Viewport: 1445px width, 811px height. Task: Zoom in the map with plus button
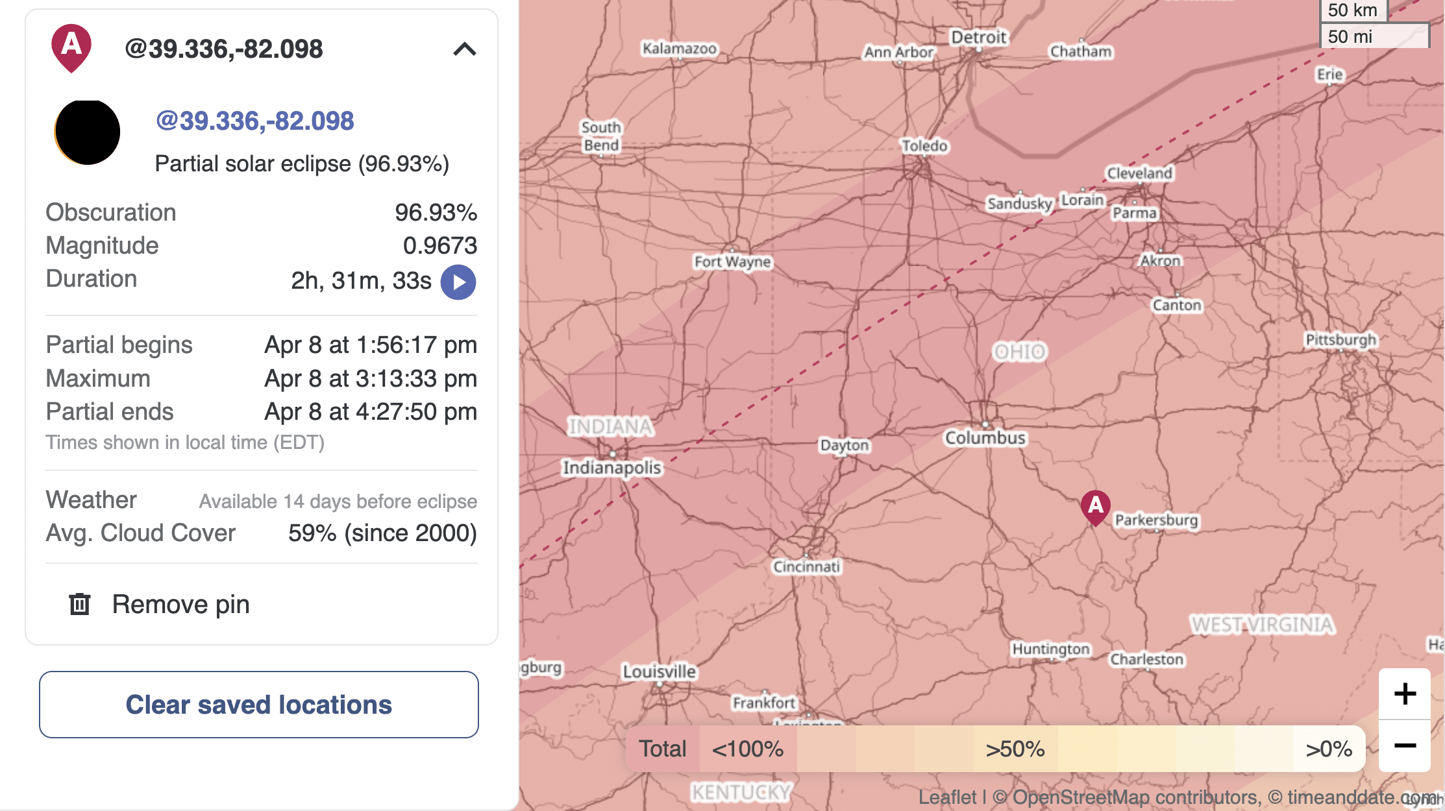[1405, 694]
